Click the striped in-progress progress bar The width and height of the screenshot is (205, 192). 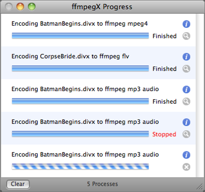click(x=80, y=167)
